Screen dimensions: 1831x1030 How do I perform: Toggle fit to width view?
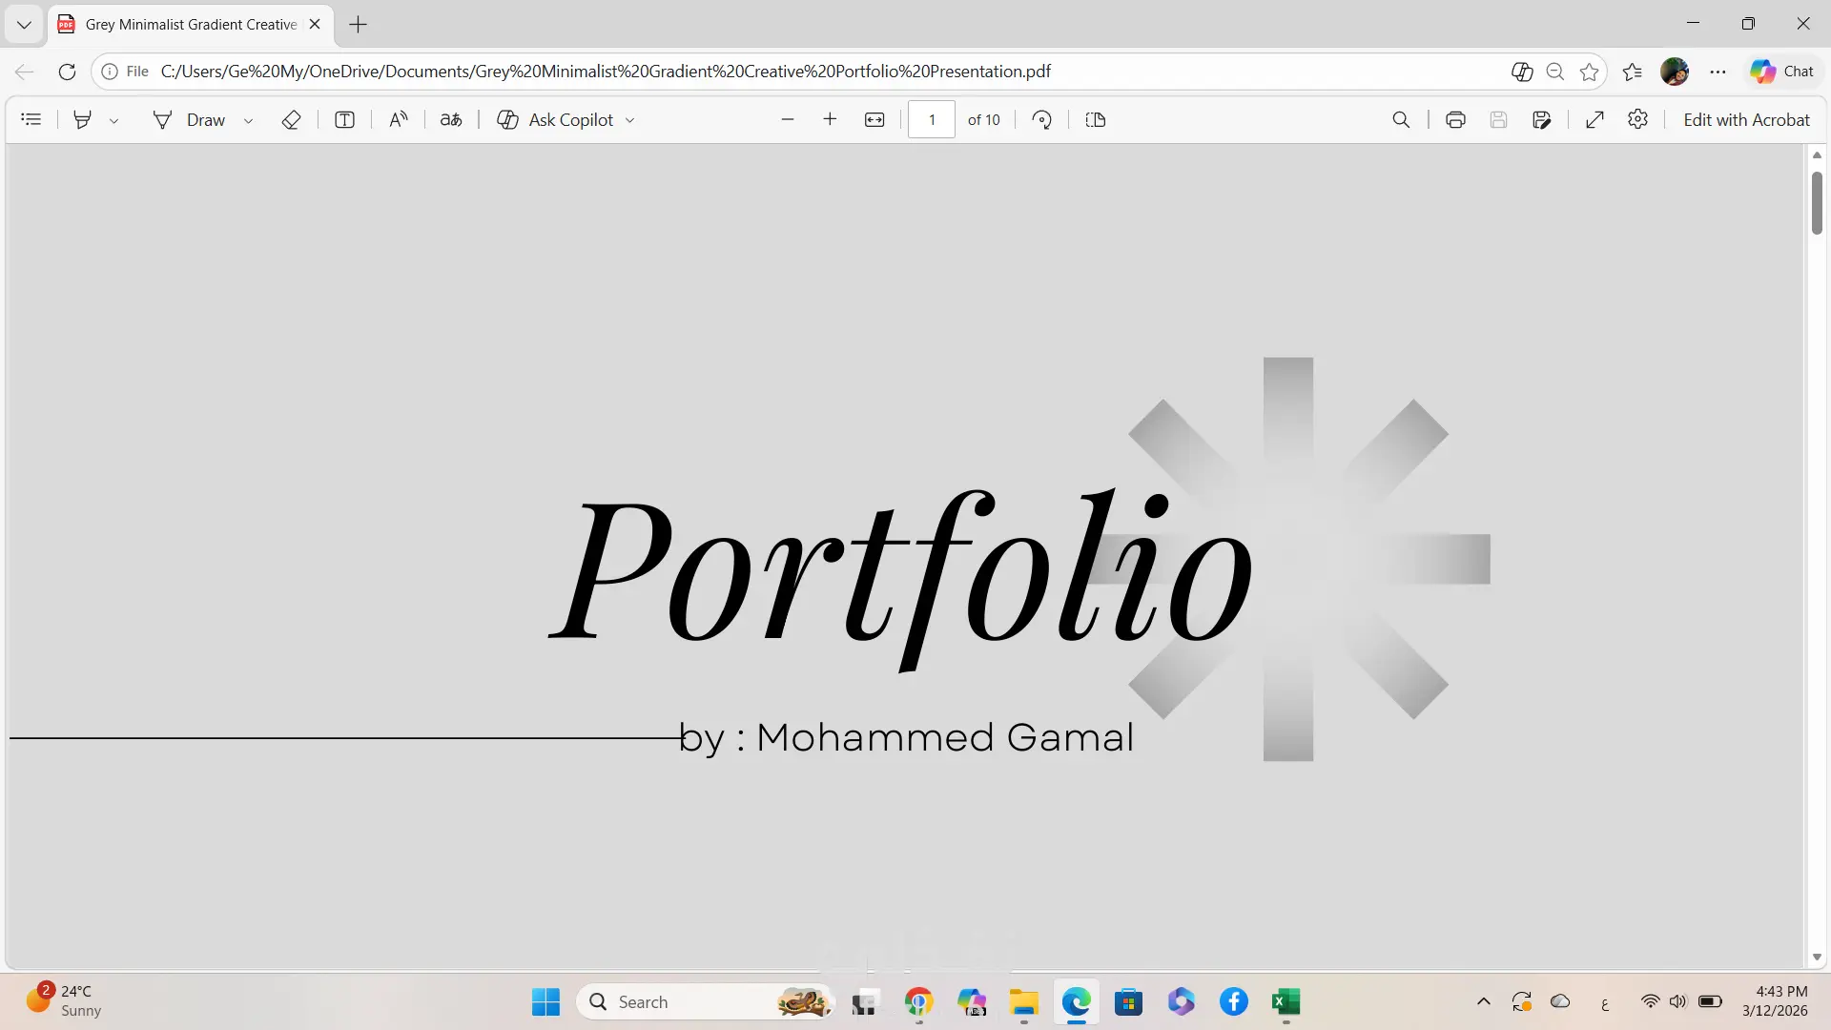874,120
